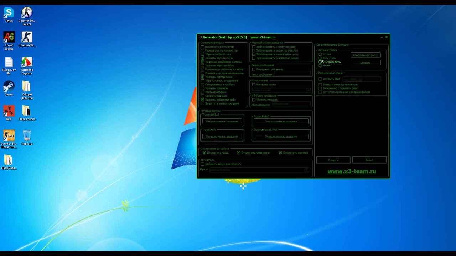
Task: Select the Rust game desktop icon
Action: coord(9,113)
